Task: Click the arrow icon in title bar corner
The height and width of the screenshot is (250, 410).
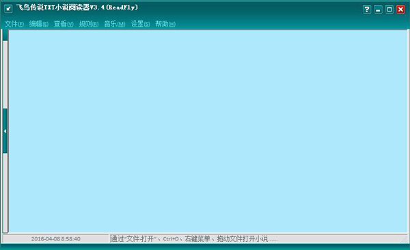Action: click(x=8, y=9)
